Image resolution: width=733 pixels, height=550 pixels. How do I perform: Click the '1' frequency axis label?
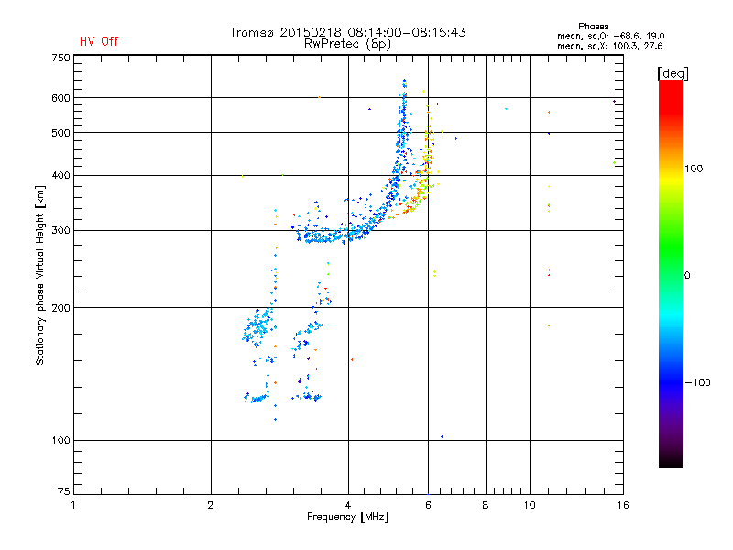tap(73, 505)
